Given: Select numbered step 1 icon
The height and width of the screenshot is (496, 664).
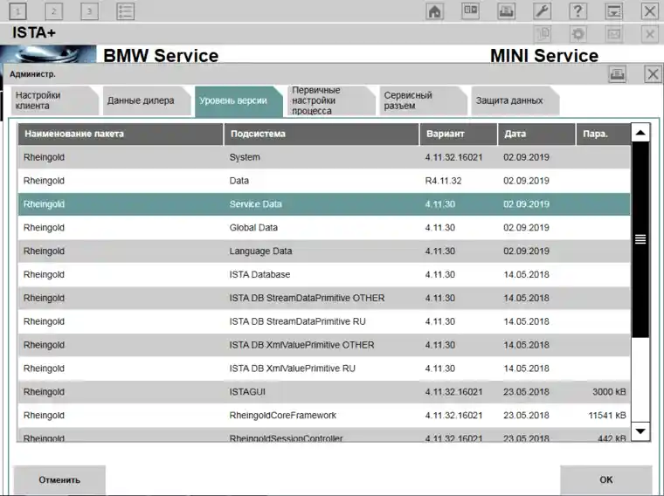Looking at the screenshot, I should tap(17, 11).
